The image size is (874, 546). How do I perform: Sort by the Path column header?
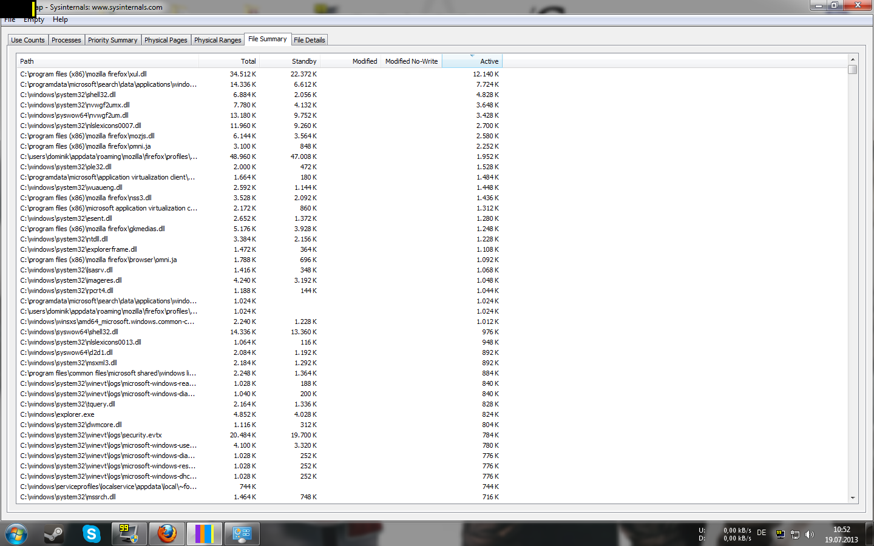pyautogui.click(x=107, y=61)
